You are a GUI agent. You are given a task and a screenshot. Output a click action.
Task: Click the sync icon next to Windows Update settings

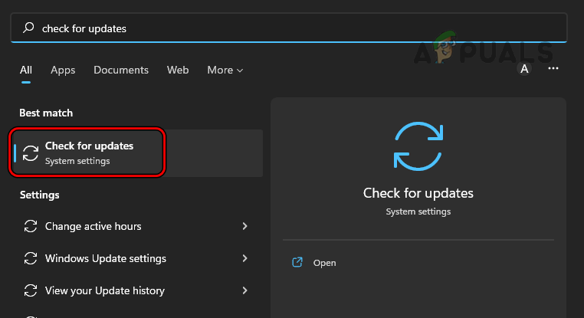31,259
